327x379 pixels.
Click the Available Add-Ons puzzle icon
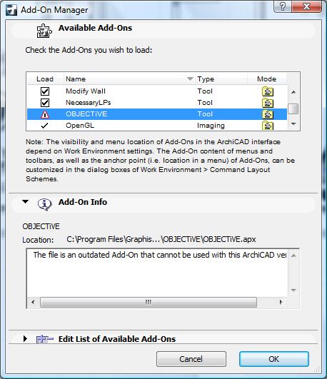point(44,31)
